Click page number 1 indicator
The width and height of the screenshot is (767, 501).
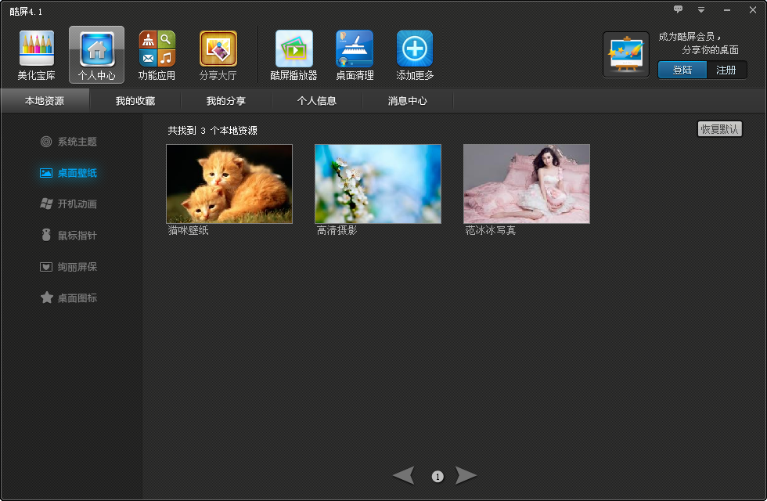[438, 476]
